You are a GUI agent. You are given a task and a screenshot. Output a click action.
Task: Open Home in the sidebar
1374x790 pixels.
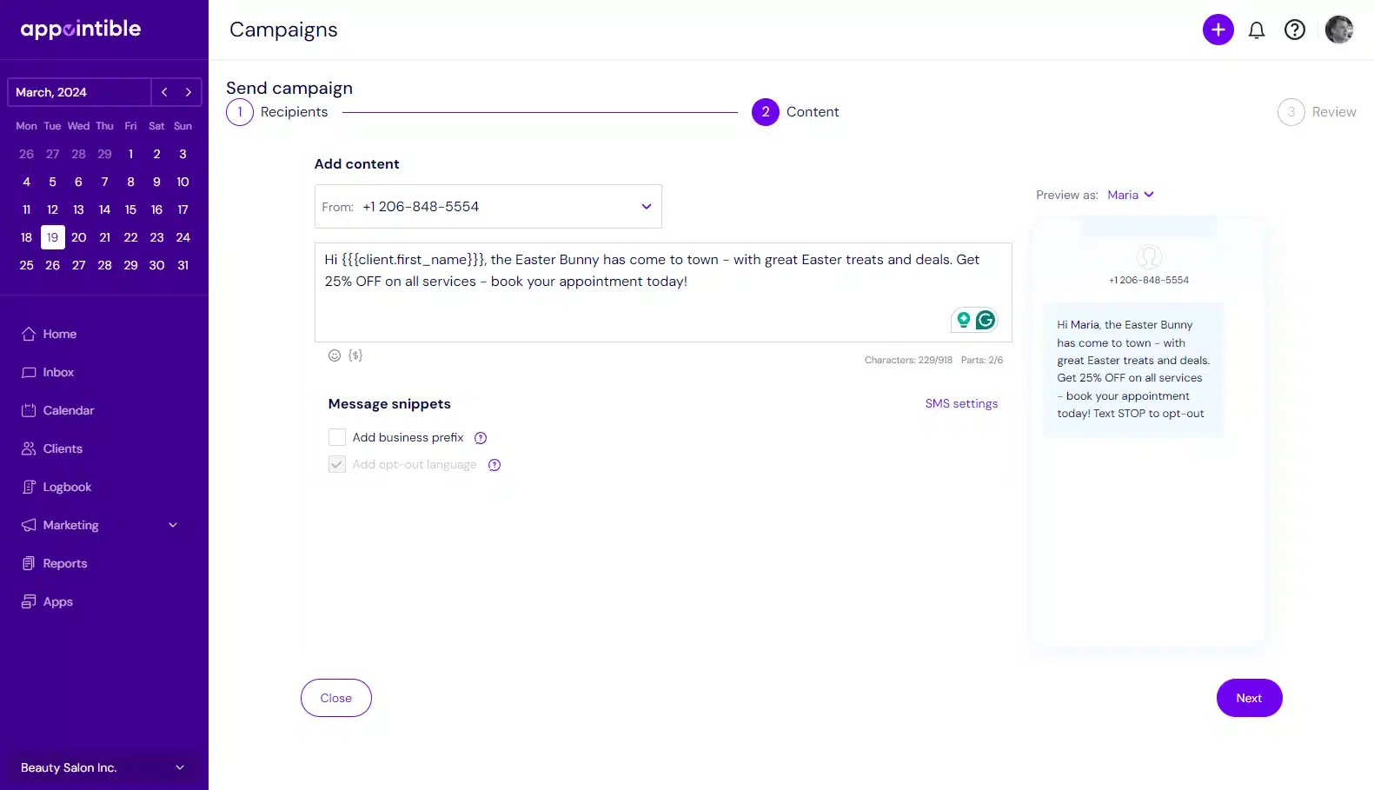pos(60,334)
